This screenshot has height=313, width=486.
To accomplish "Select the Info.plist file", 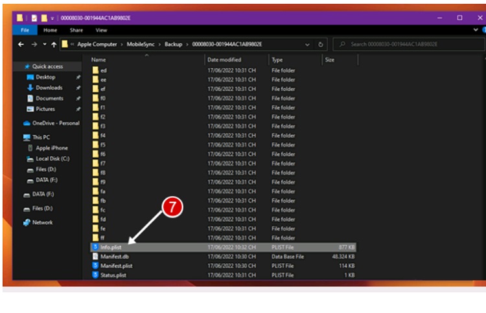I will click(223, 247).
